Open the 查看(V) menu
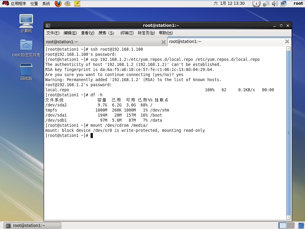Viewport: 305px width, 229px height. click(88, 33)
